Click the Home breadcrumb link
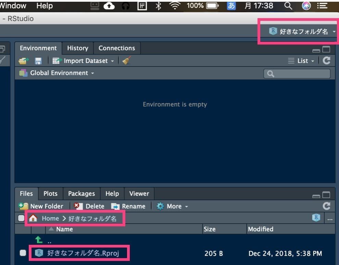Image resolution: width=339 pixels, height=265 pixels. tap(50, 218)
